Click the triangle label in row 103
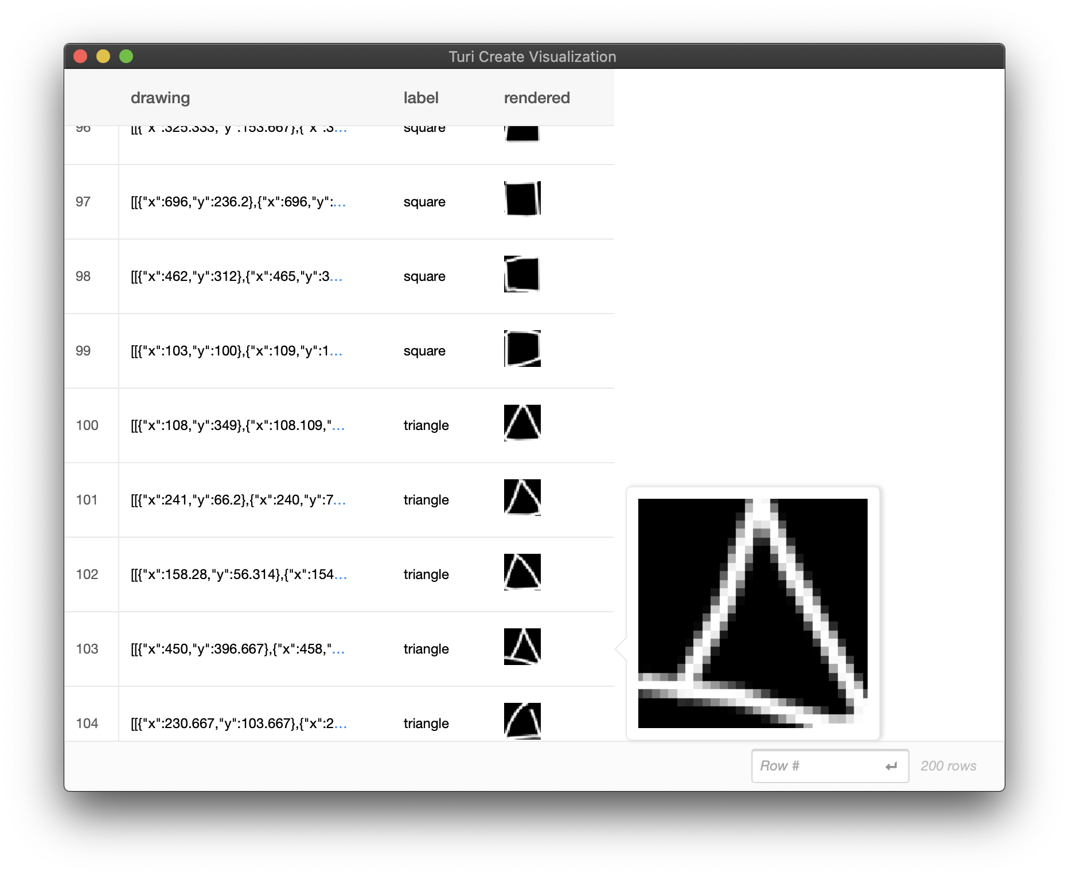 point(426,650)
